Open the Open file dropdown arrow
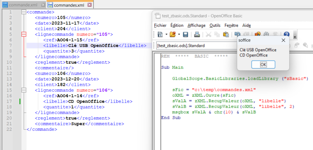Image resolution: width=313 pixels, height=150 pixels. 179,34
